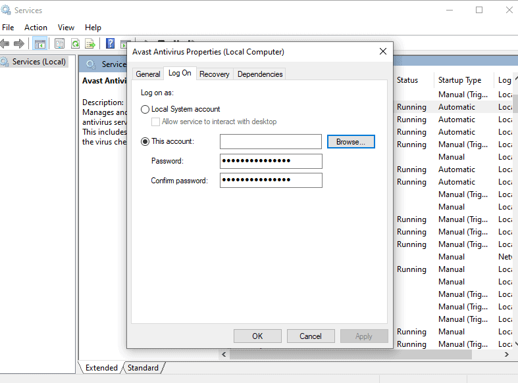Switch to the Recovery tab
The width and height of the screenshot is (518, 383).
[215, 74]
